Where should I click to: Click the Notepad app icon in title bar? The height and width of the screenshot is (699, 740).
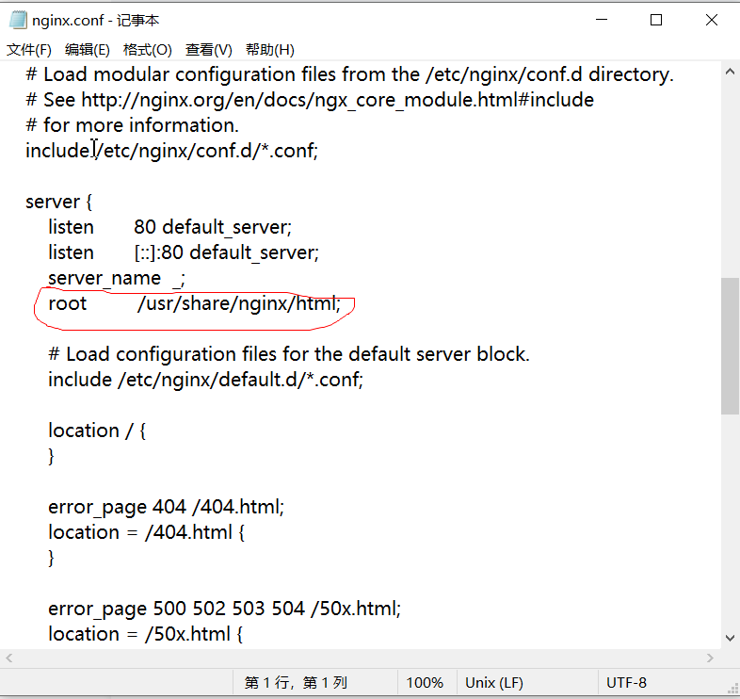pyautogui.click(x=18, y=21)
